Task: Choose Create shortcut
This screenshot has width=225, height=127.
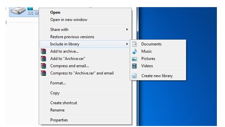Action: 64,103
